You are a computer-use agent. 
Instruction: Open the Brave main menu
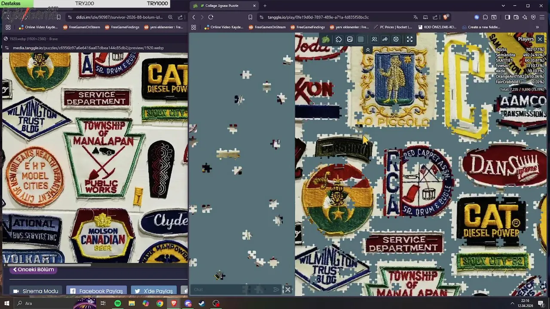pos(542,17)
